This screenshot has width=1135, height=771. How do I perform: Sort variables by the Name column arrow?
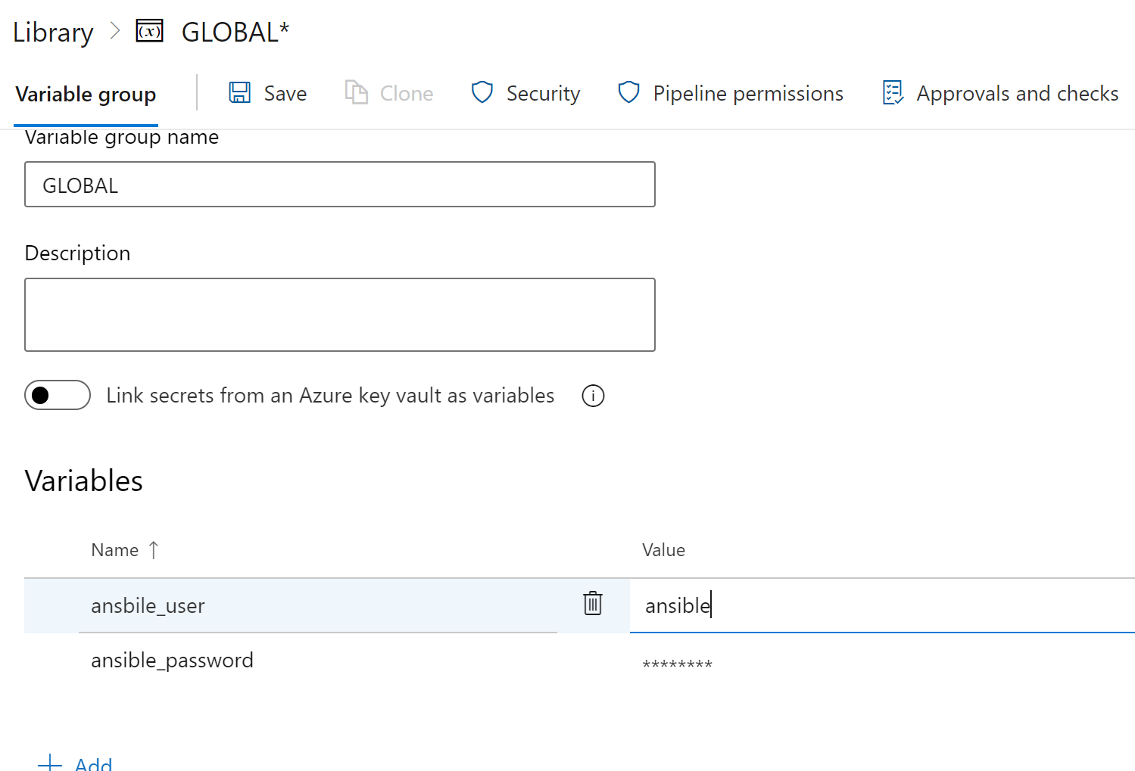(154, 550)
